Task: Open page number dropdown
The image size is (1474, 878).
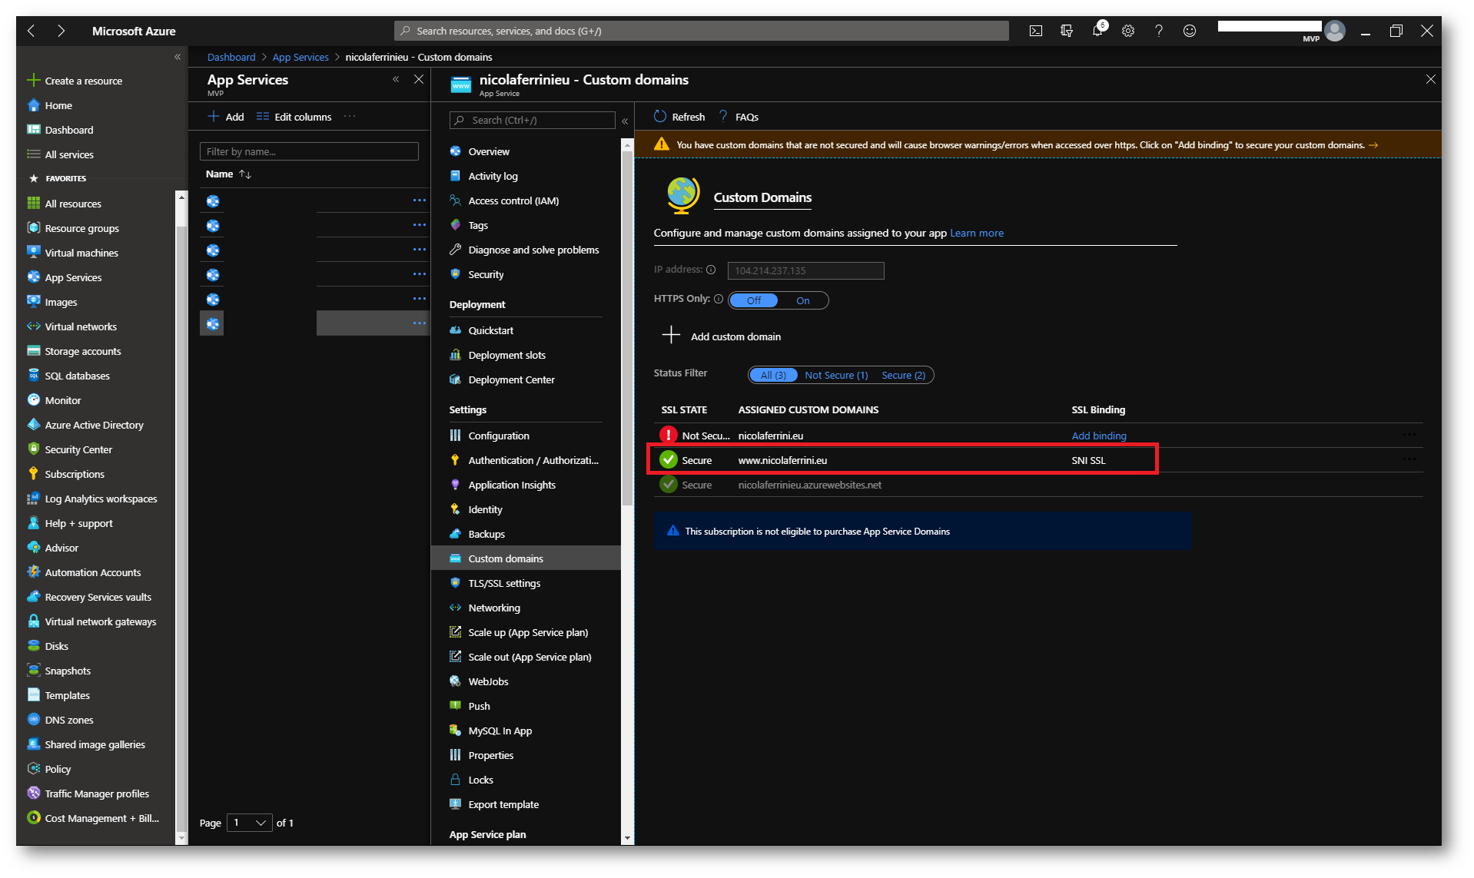Action: [250, 823]
